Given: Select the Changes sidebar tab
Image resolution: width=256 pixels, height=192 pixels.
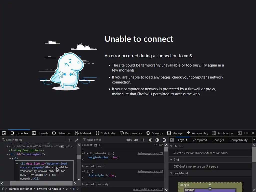Looking at the screenshot, I should tap(218, 140).
